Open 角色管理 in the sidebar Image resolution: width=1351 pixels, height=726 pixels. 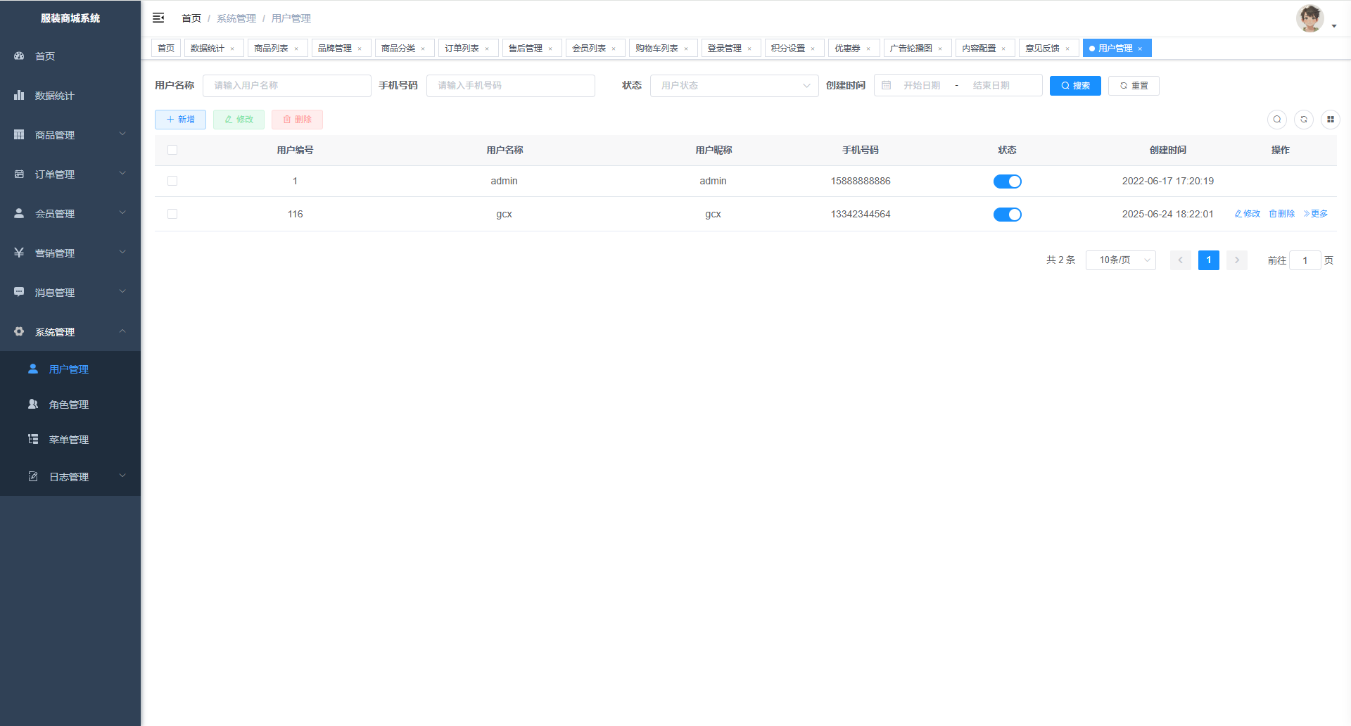click(69, 405)
